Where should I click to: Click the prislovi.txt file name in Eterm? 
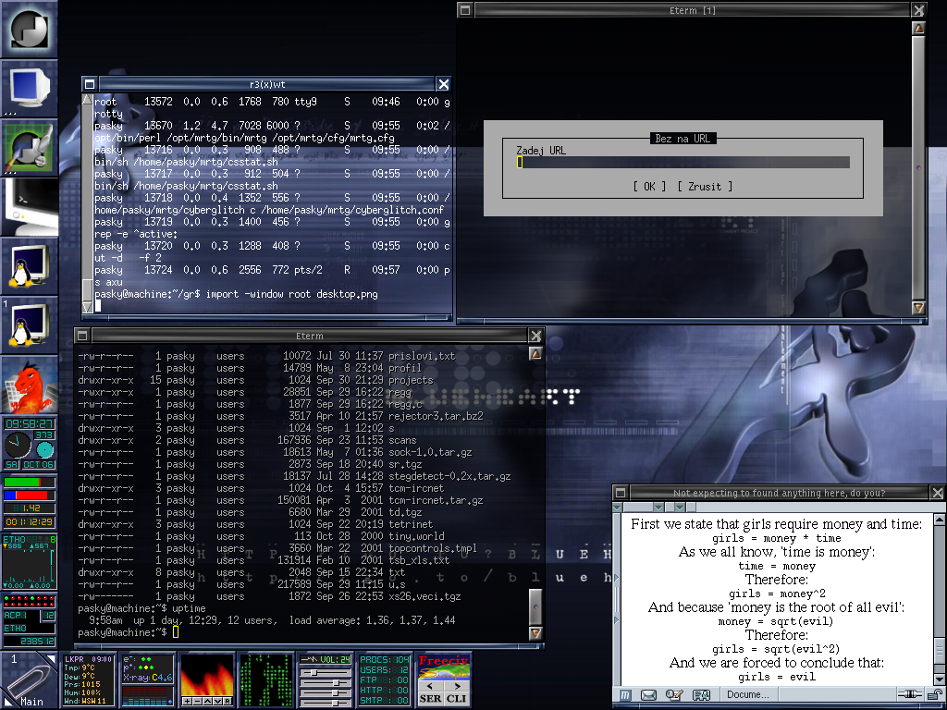422,356
